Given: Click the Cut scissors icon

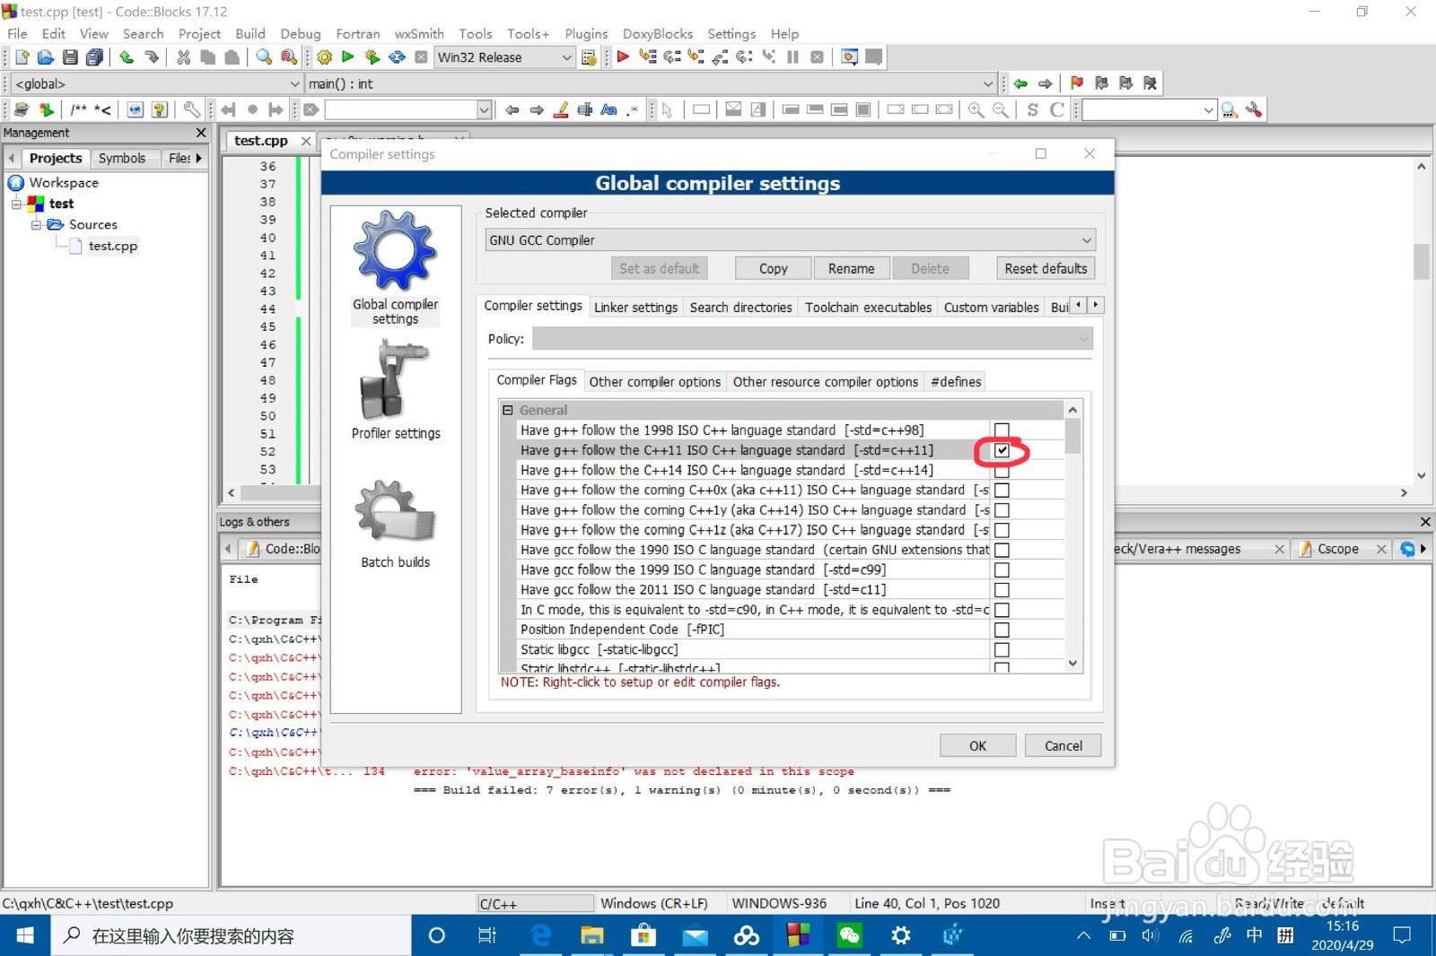Looking at the screenshot, I should 183,57.
